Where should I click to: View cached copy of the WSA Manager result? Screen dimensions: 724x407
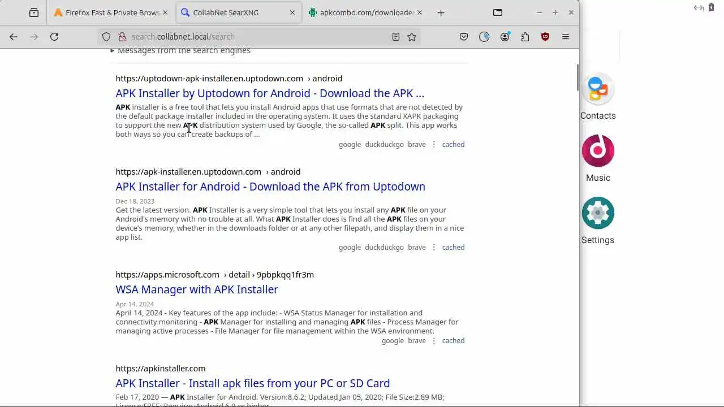coord(453,341)
